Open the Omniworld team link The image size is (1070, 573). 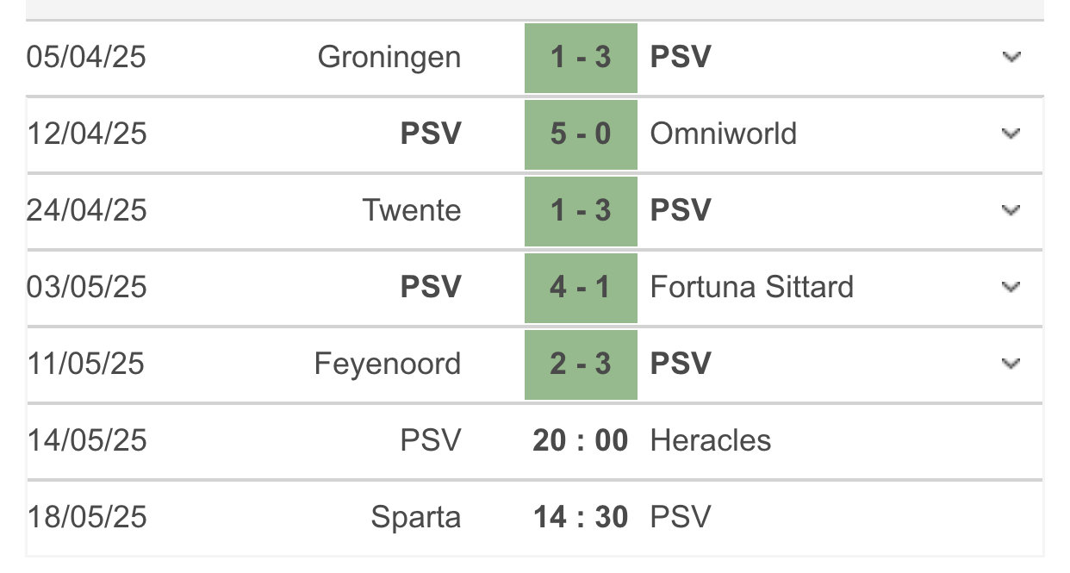tap(724, 134)
